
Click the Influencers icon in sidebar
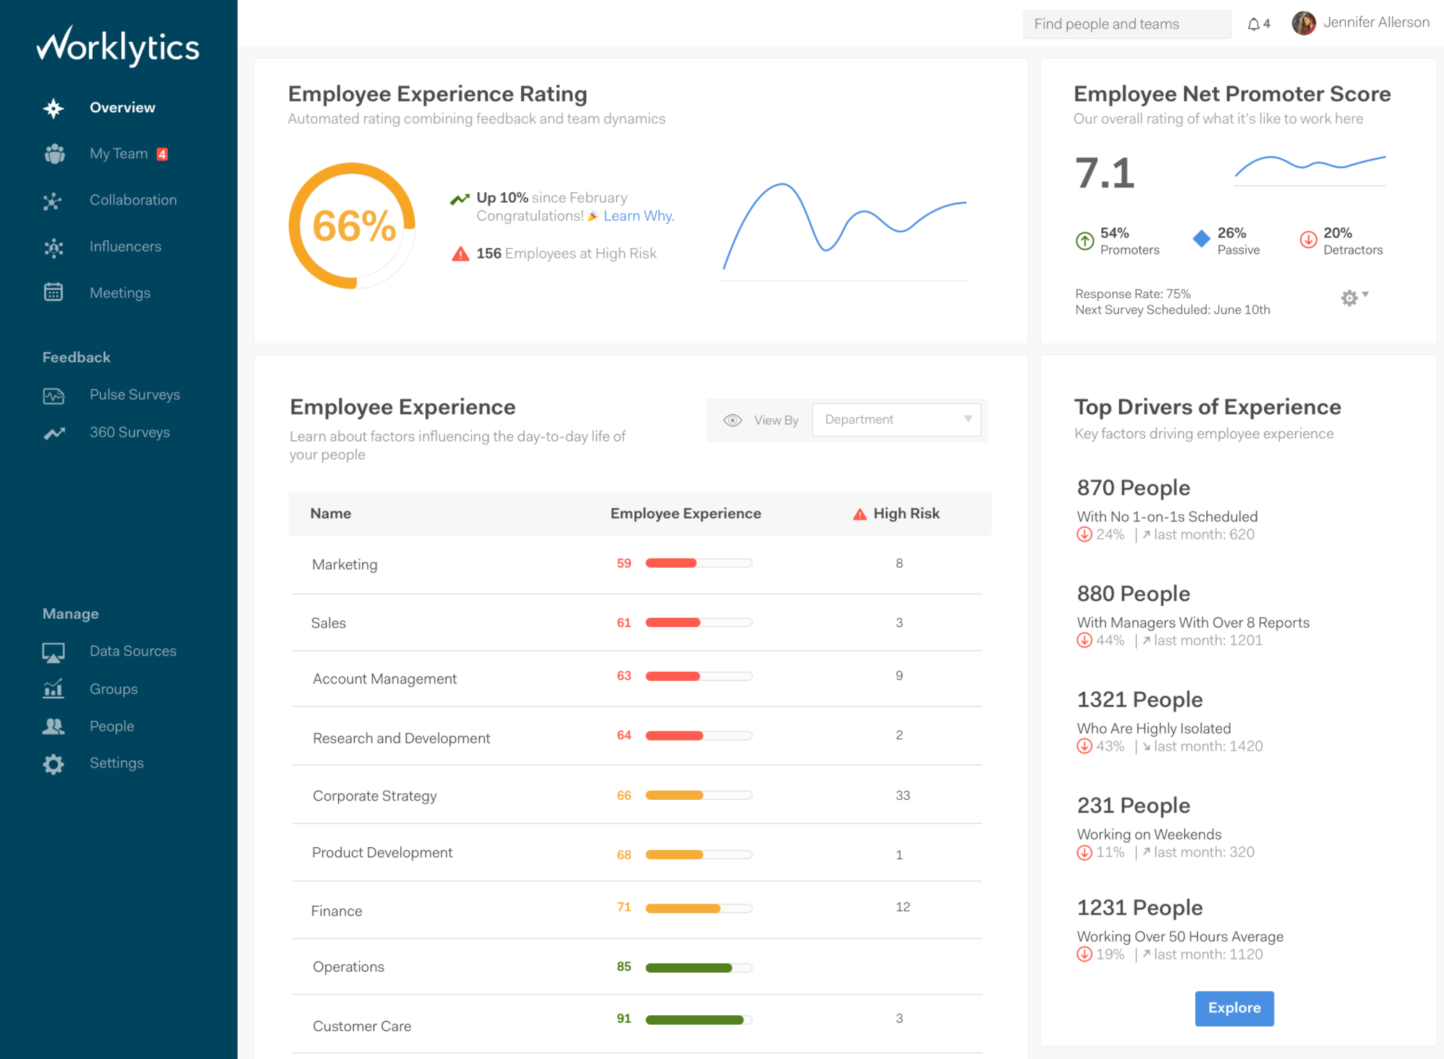[54, 247]
